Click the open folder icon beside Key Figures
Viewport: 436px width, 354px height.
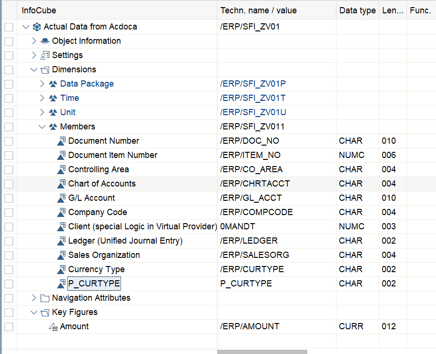coord(45,313)
